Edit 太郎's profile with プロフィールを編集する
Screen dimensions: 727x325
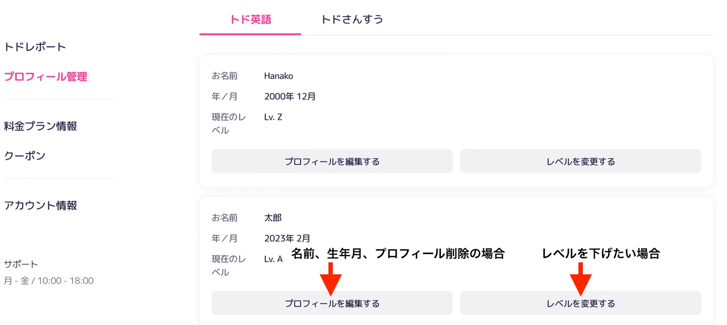[x=332, y=303]
